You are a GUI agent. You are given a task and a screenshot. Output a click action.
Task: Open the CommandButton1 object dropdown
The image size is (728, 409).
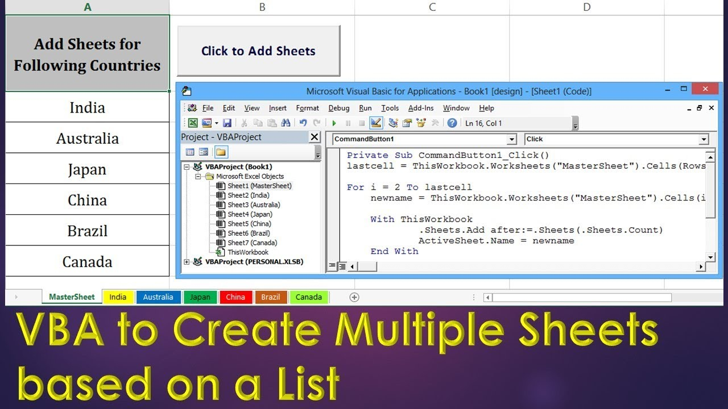(511, 139)
